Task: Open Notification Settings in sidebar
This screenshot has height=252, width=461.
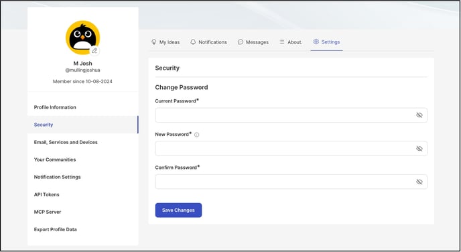Action: click(82, 177)
